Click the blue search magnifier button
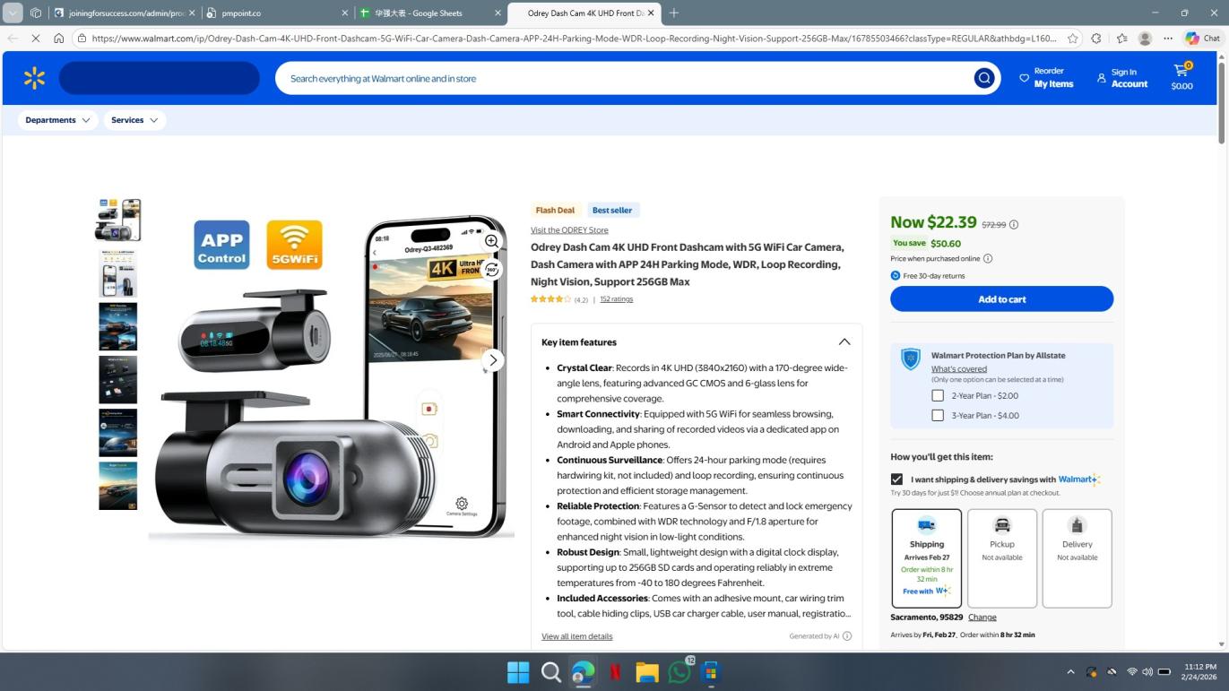The image size is (1229, 691). click(x=983, y=79)
